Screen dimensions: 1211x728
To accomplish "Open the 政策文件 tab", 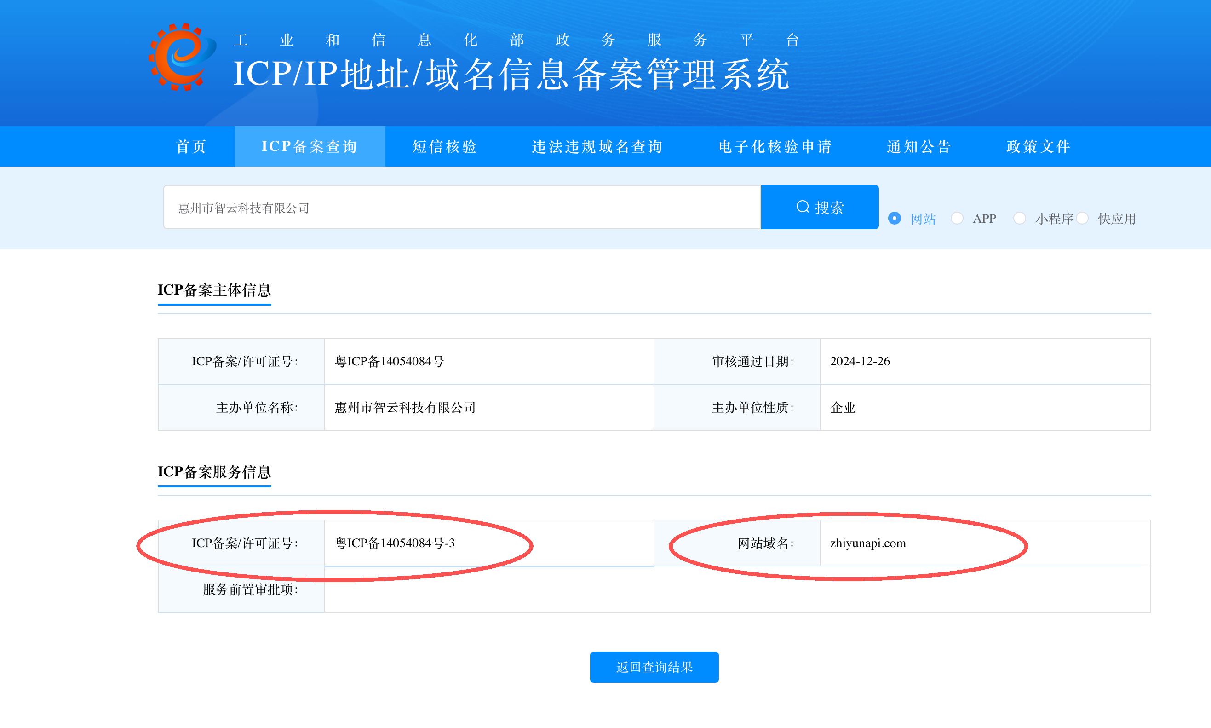I will click(x=1039, y=146).
